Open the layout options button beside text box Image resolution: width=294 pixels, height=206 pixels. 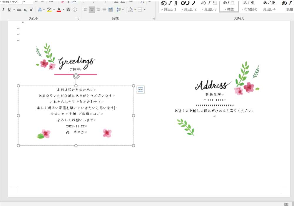141,89
